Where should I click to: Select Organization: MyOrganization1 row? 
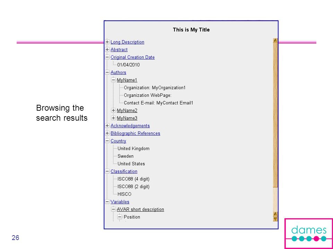point(155,87)
